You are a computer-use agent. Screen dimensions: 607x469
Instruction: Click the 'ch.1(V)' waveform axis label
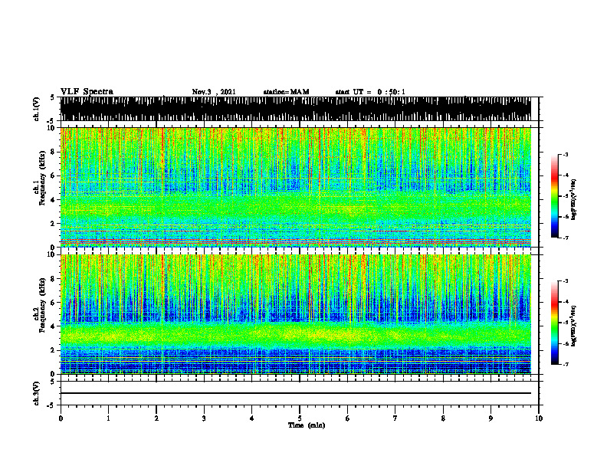pyautogui.click(x=37, y=109)
